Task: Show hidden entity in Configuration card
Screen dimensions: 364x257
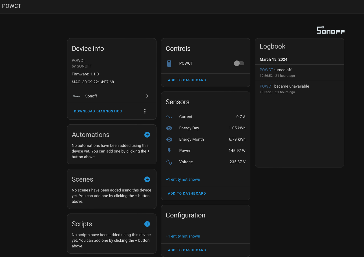Action: click(183, 236)
